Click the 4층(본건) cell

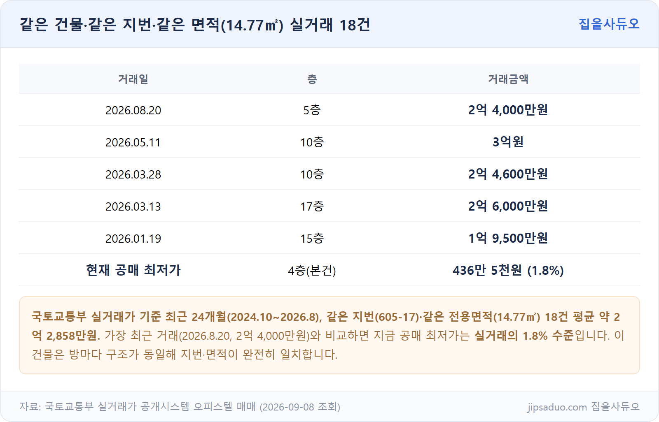click(312, 271)
